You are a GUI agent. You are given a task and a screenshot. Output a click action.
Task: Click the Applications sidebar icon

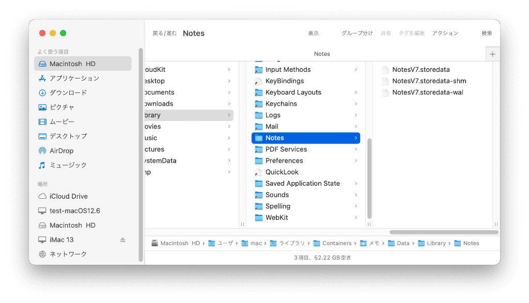pos(42,78)
